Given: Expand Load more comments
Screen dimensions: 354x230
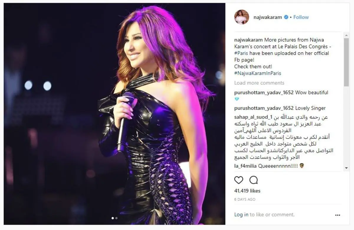Looking at the screenshot, I should click(x=259, y=83).
